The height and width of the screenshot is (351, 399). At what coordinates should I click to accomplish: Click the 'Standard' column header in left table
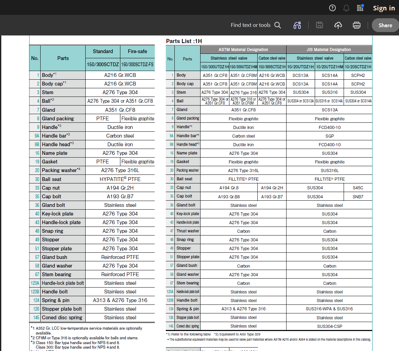tap(103, 51)
